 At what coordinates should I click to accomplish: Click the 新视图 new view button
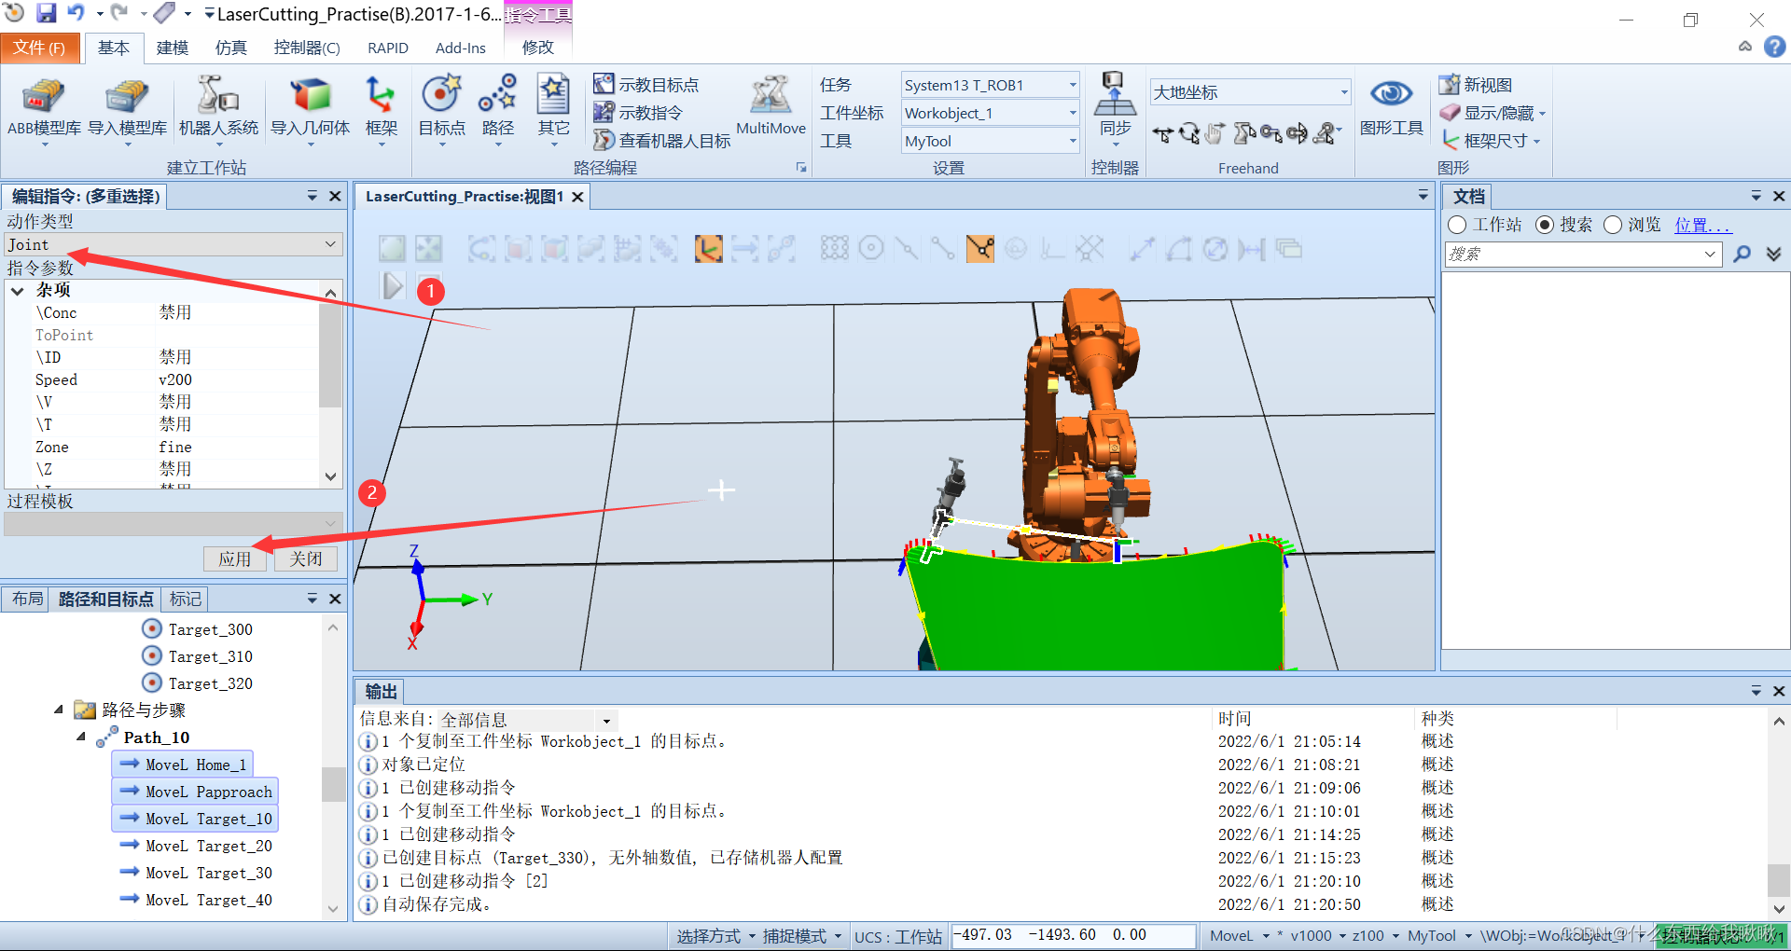[x=1476, y=85]
